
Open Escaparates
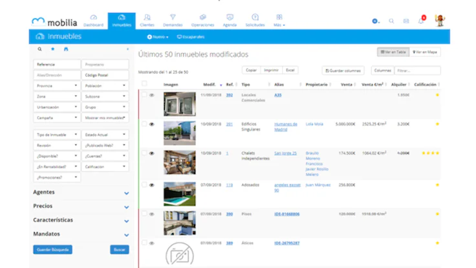tap(191, 37)
